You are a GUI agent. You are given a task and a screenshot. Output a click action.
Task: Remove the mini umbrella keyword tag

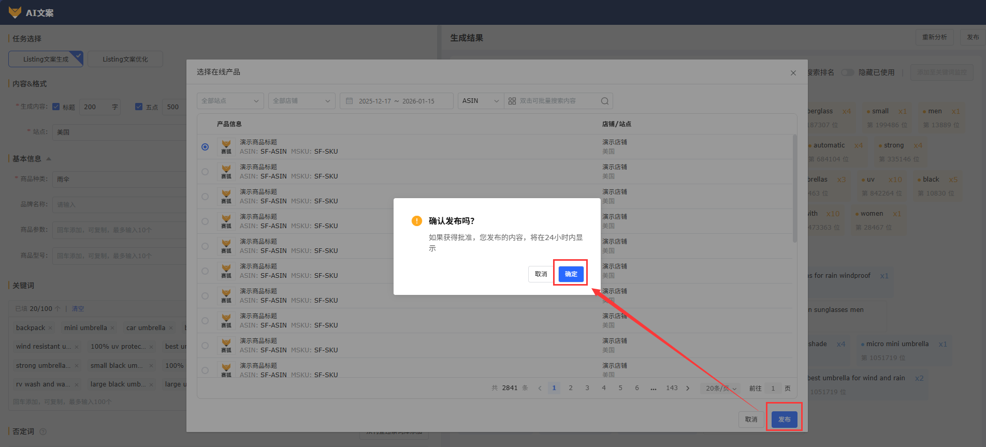pos(112,328)
